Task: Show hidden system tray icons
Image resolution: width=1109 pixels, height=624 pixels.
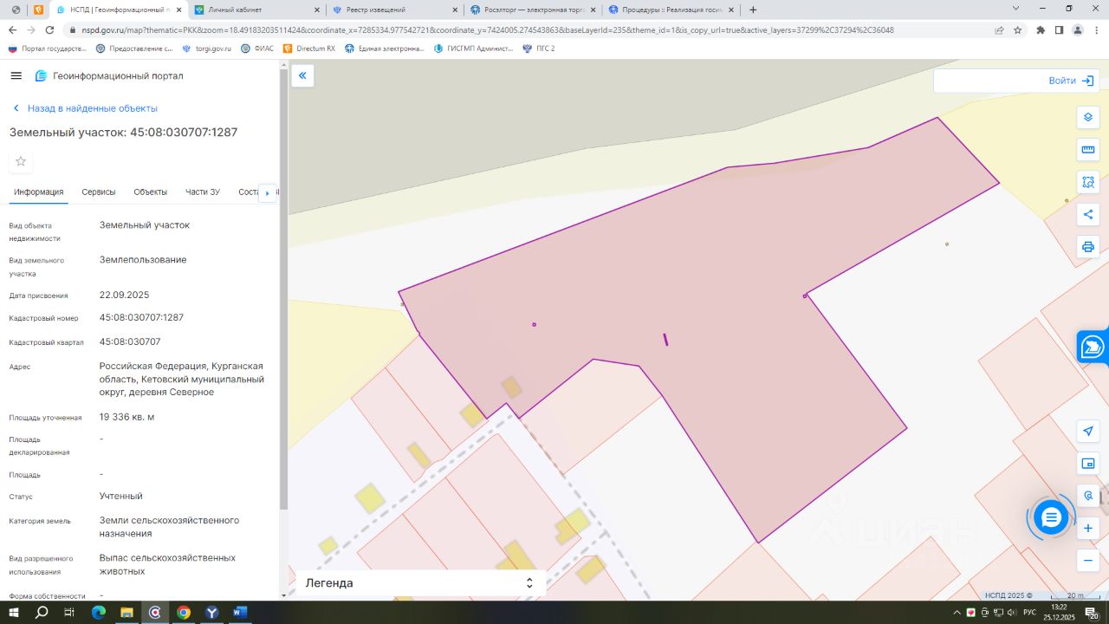Action: tap(957, 613)
